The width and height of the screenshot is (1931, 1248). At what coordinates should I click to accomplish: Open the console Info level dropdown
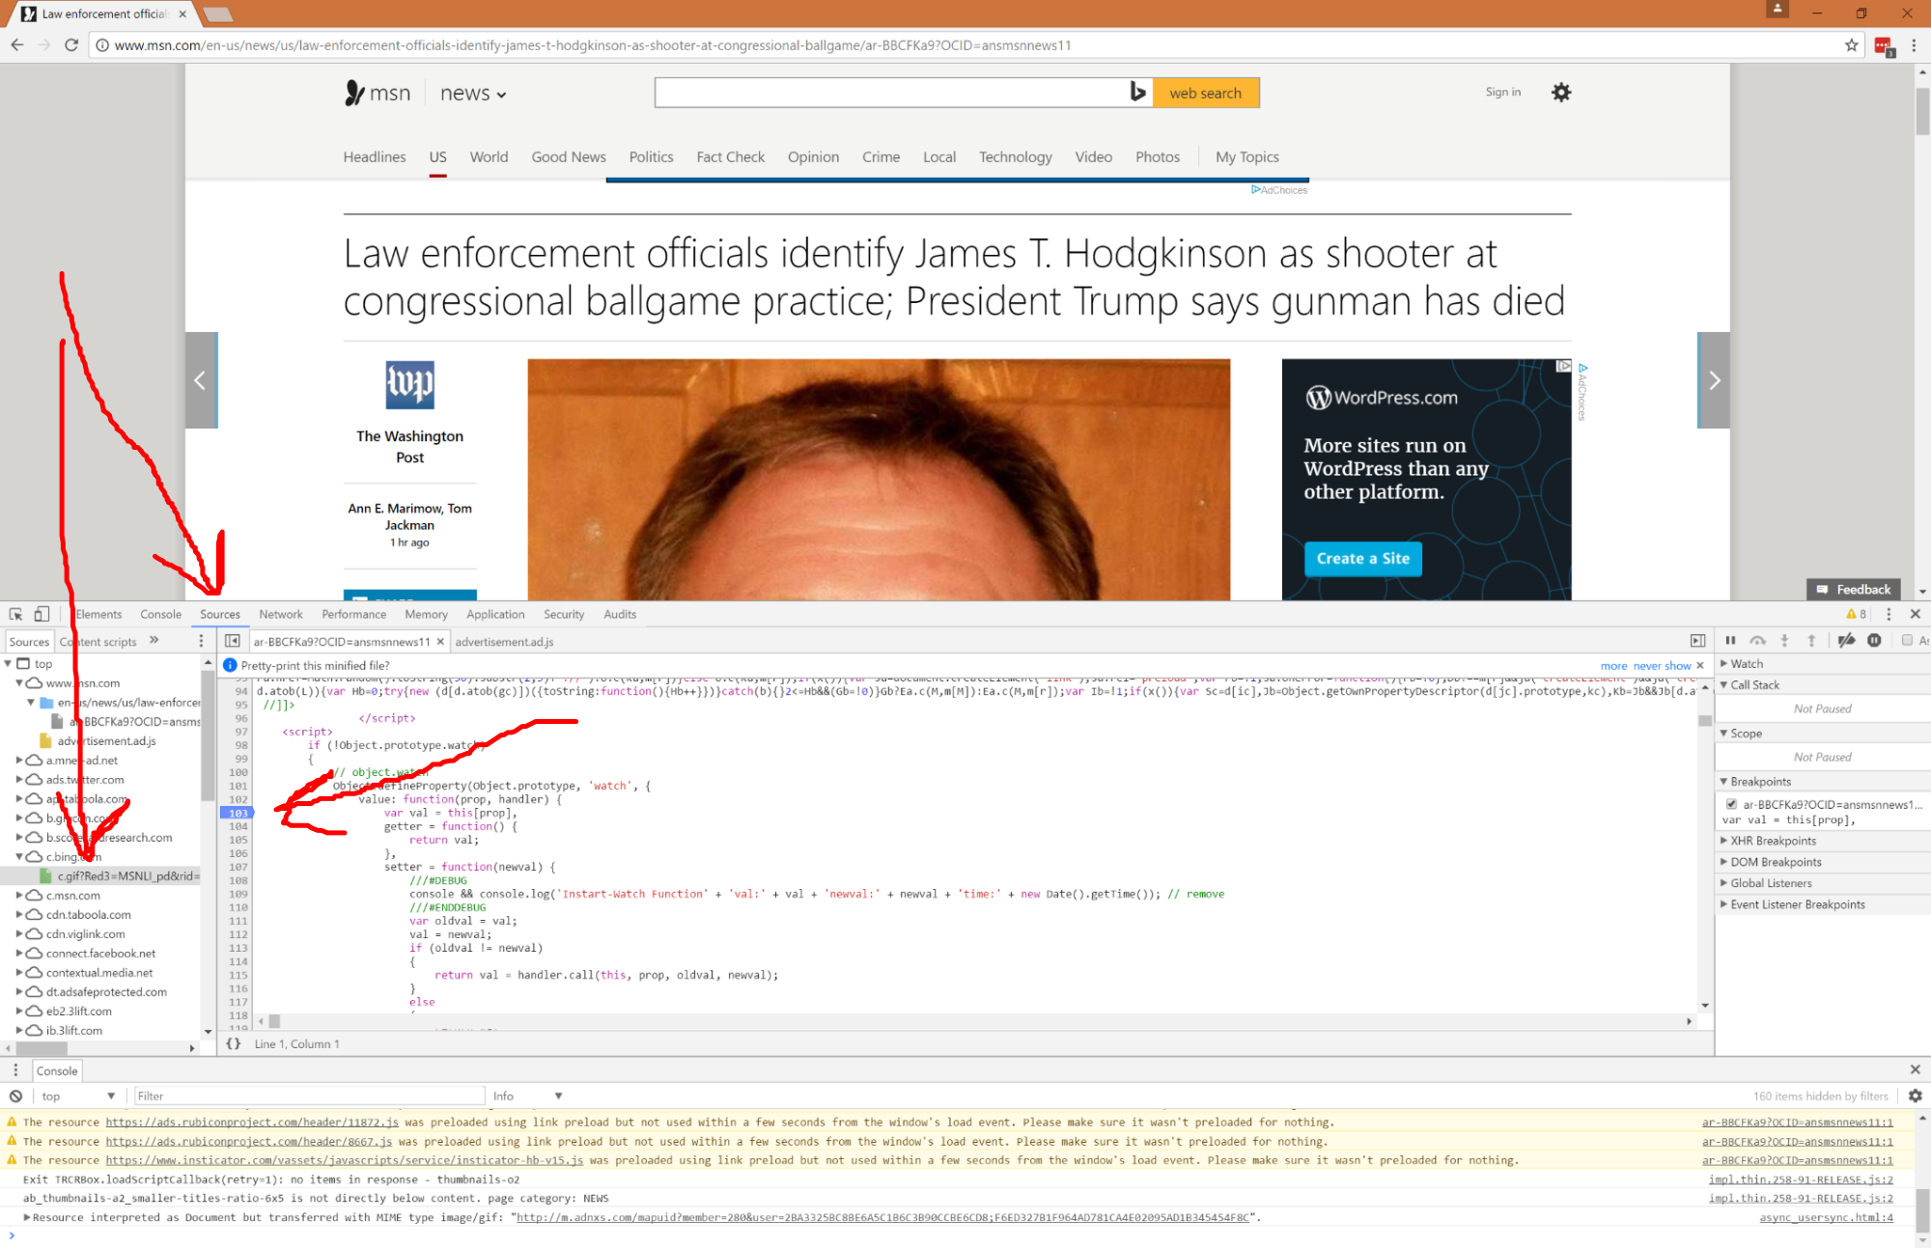coord(527,1095)
